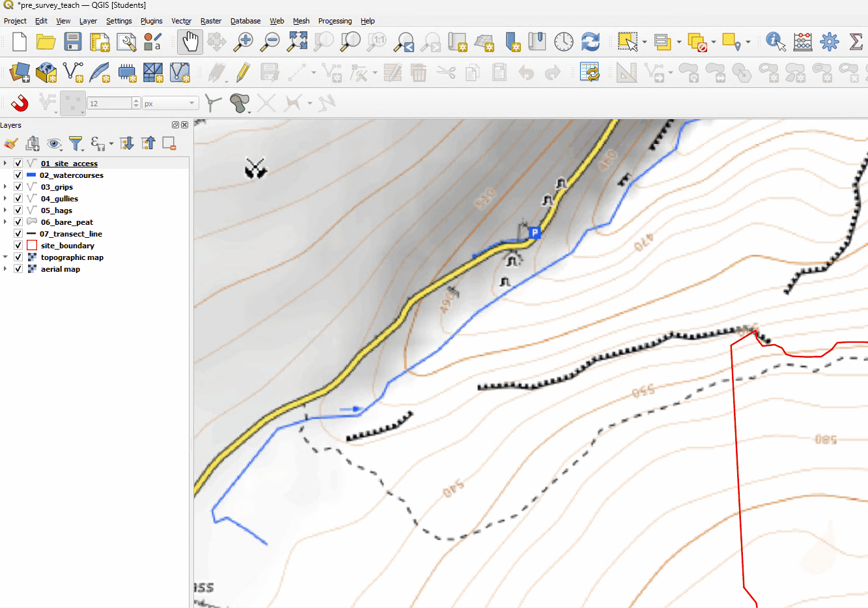The image size is (868, 608).
Task: Click the red site_boundary symbol swatch
Action: 31,246
